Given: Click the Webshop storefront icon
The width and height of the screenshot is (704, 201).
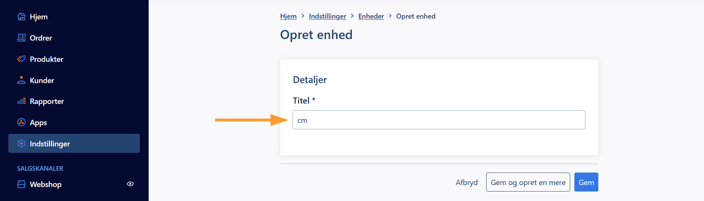Looking at the screenshot, I should 21,184.
